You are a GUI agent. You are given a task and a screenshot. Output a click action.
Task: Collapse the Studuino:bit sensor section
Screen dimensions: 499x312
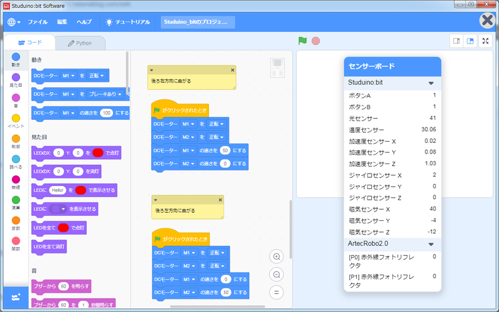431,83
